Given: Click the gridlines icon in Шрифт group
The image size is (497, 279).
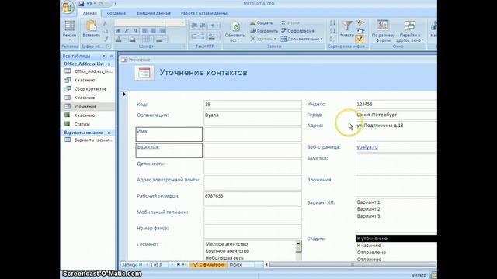Looking at the screenshot, I should pyautogui.click(x=147, y=39).
